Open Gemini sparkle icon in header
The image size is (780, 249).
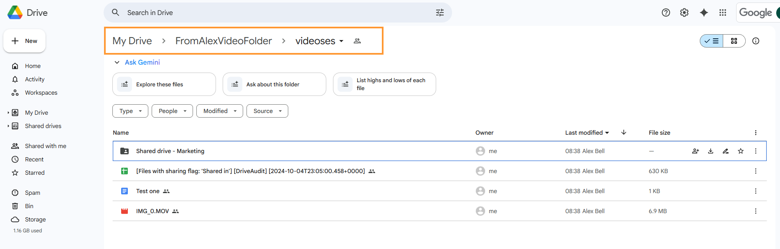704,13
